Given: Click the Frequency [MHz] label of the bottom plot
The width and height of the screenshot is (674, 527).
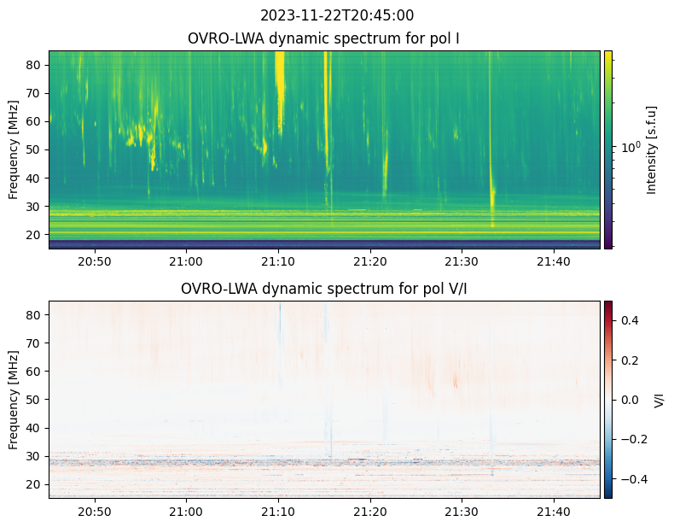Looking at the screenshot, I should click(x=14, y=399).
